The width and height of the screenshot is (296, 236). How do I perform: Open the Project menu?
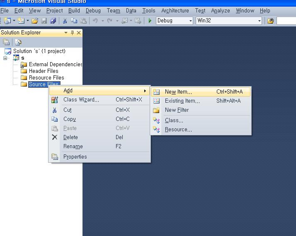[55, 10]
